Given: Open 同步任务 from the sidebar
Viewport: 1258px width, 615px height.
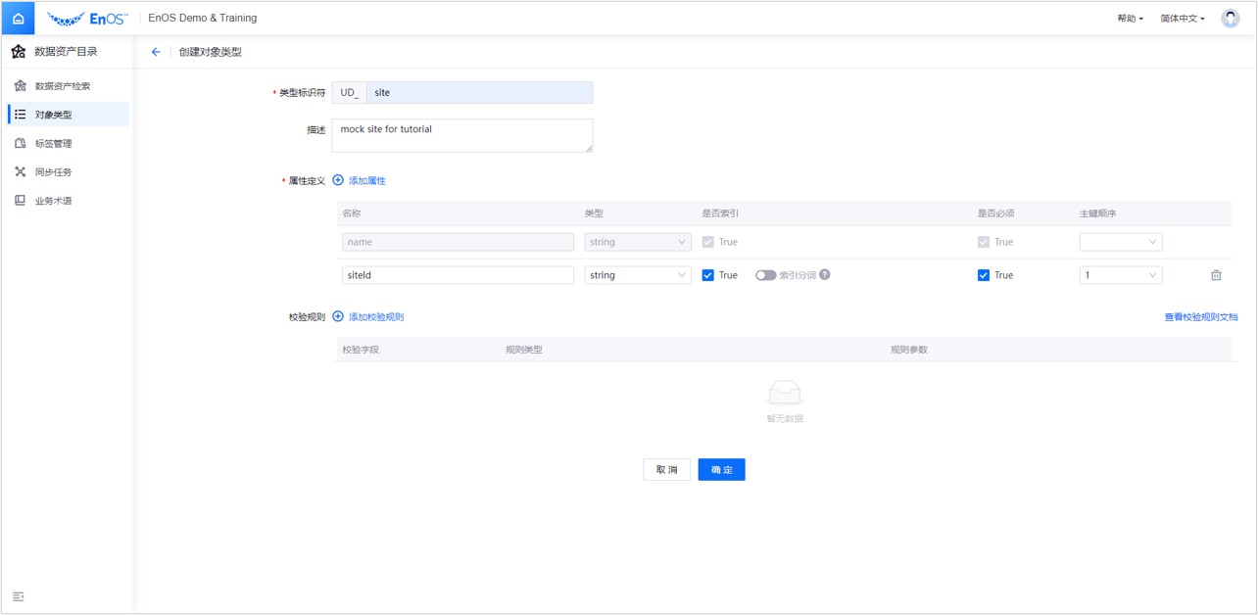Looking at the screenshot, I should (x=60, y=171).
